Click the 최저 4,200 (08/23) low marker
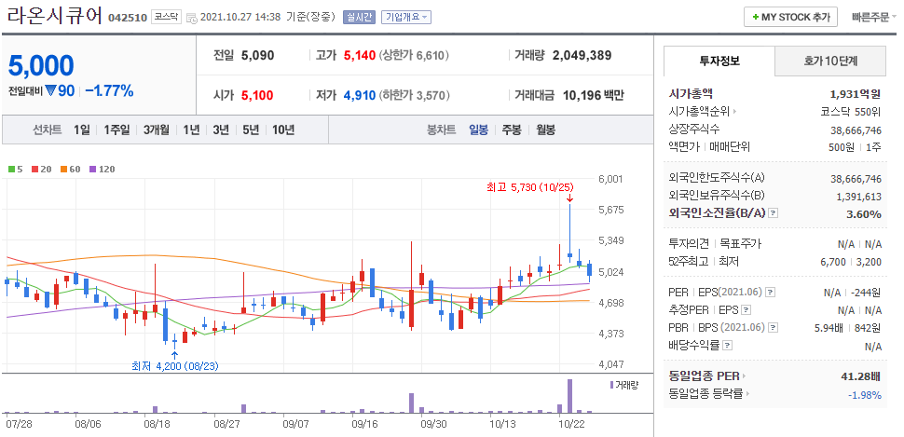 pyautogui.click(x=174, y=365)
